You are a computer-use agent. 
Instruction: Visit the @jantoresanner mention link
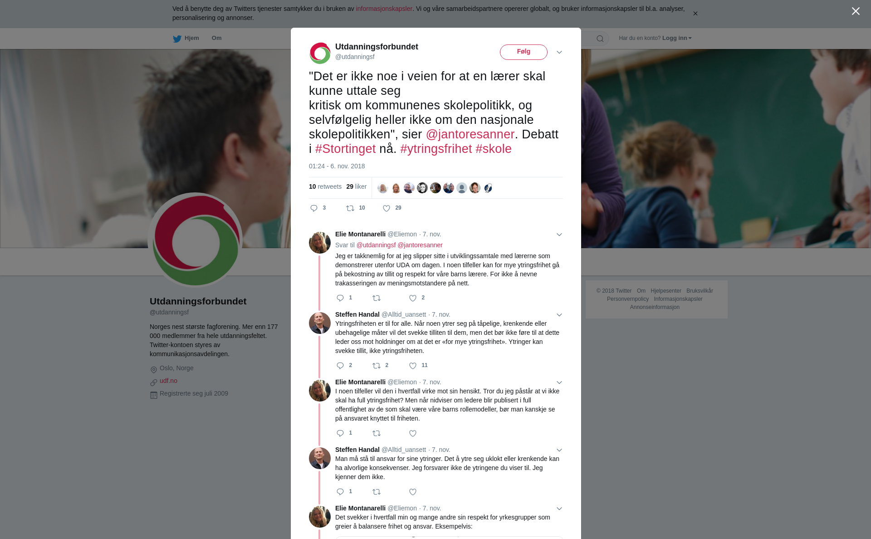[x=470, y=134]
